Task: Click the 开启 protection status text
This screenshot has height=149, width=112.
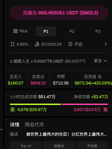Action: click(x=78, y=44)
